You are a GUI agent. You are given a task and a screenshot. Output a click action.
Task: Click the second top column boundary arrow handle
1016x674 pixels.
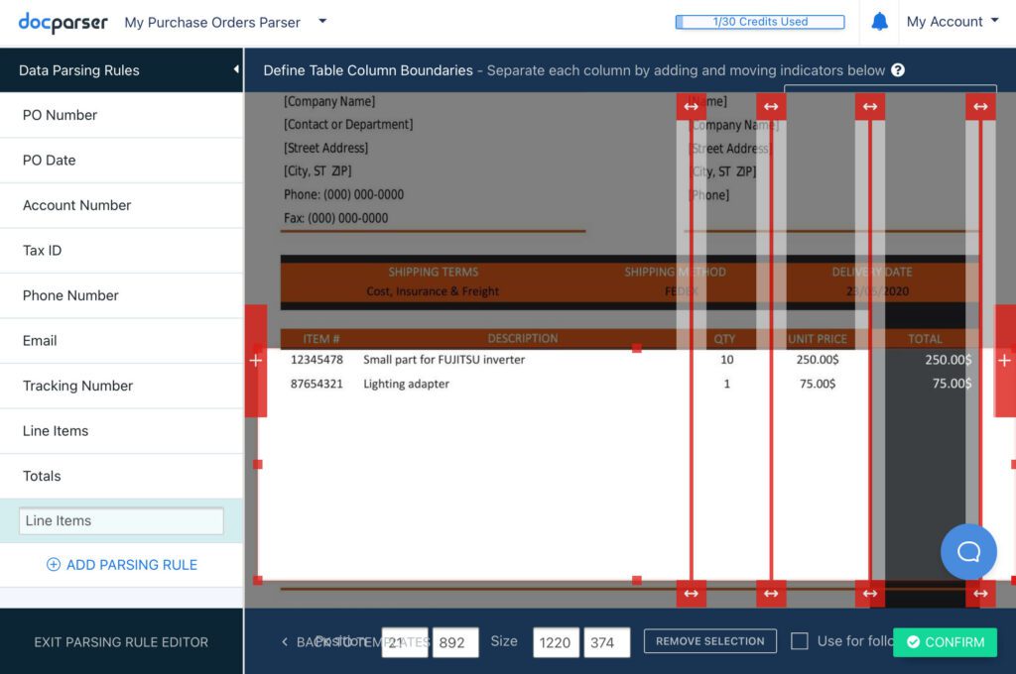771,106
